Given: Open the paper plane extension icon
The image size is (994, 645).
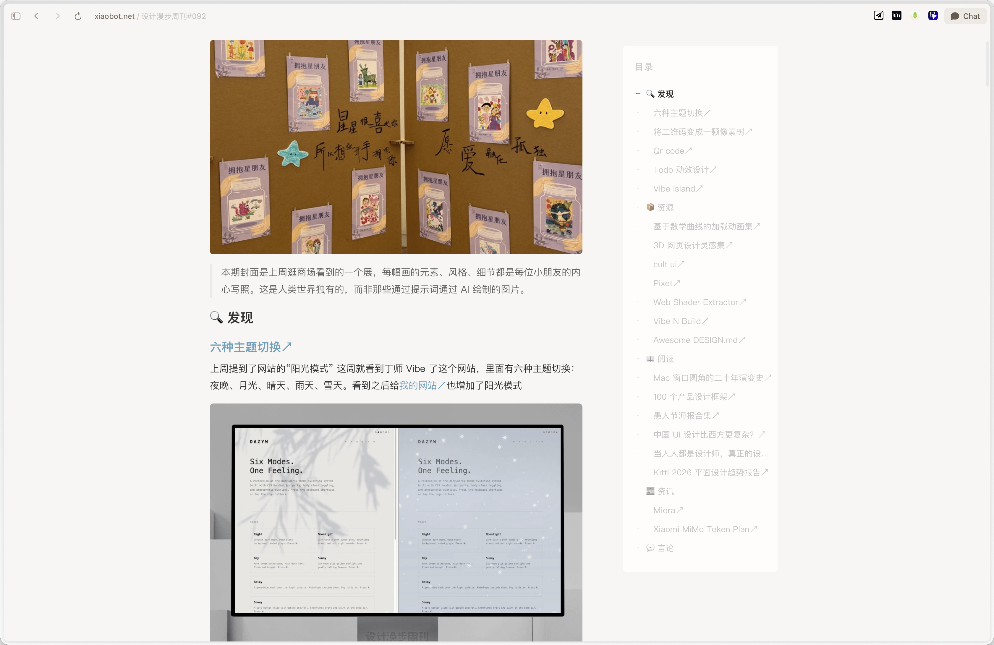Looking at the screenshot, I should pyautogui.click(x=878, y=16).
